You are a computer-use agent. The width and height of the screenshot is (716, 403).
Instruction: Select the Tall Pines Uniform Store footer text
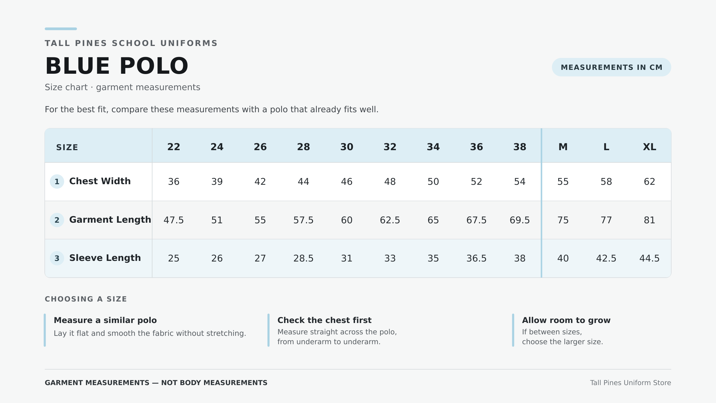630,383
